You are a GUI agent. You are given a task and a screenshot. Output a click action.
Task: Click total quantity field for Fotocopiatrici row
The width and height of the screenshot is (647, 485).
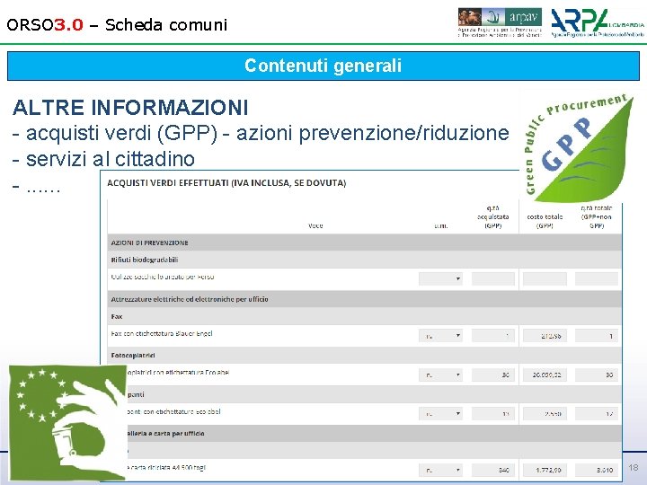click(x=597, y=375)
